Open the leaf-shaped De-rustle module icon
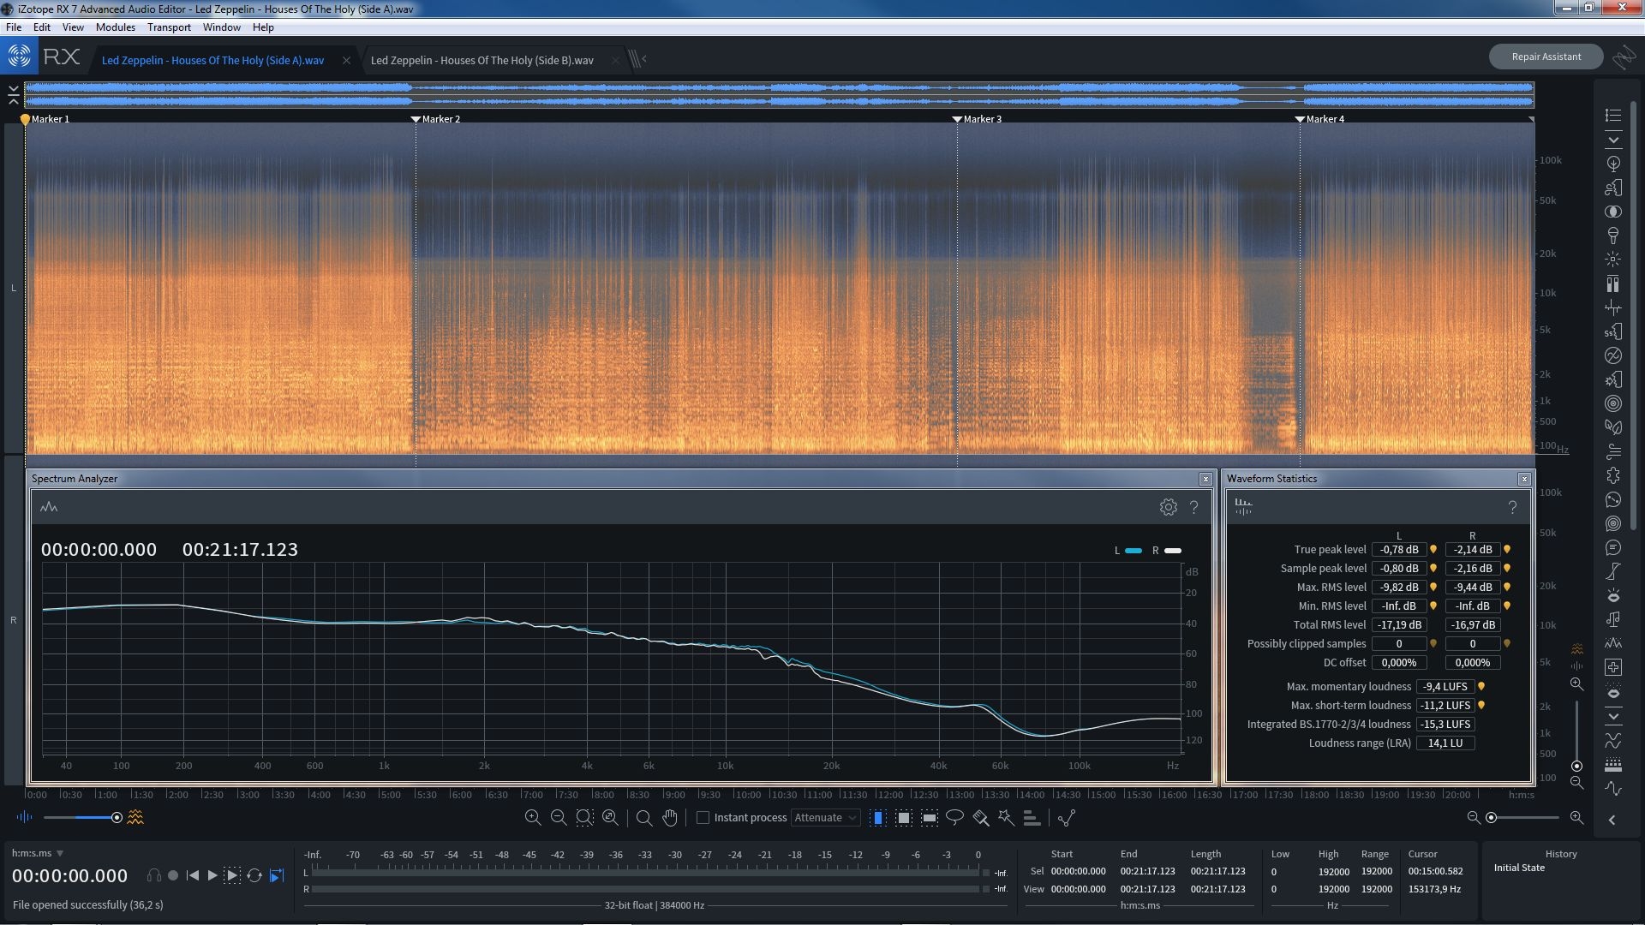 click(x=1613, y=427)
